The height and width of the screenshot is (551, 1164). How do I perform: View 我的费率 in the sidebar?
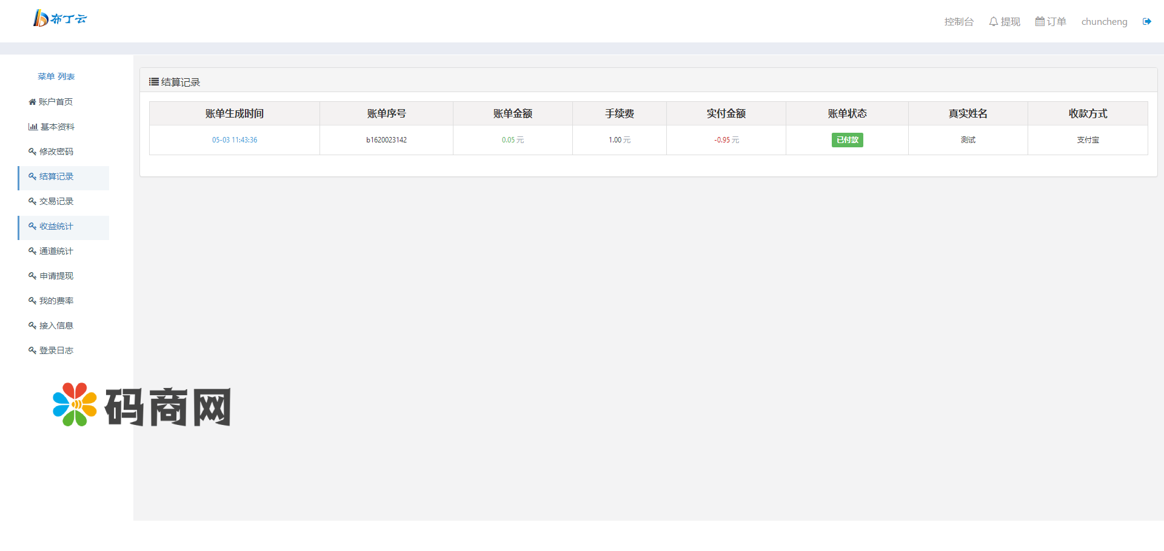coord(56,301)
